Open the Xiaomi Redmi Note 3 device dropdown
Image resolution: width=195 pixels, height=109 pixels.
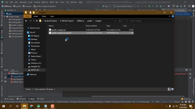click(x=124, y=6)
